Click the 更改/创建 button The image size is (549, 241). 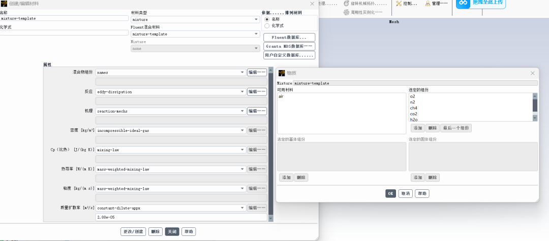point(133,231)
